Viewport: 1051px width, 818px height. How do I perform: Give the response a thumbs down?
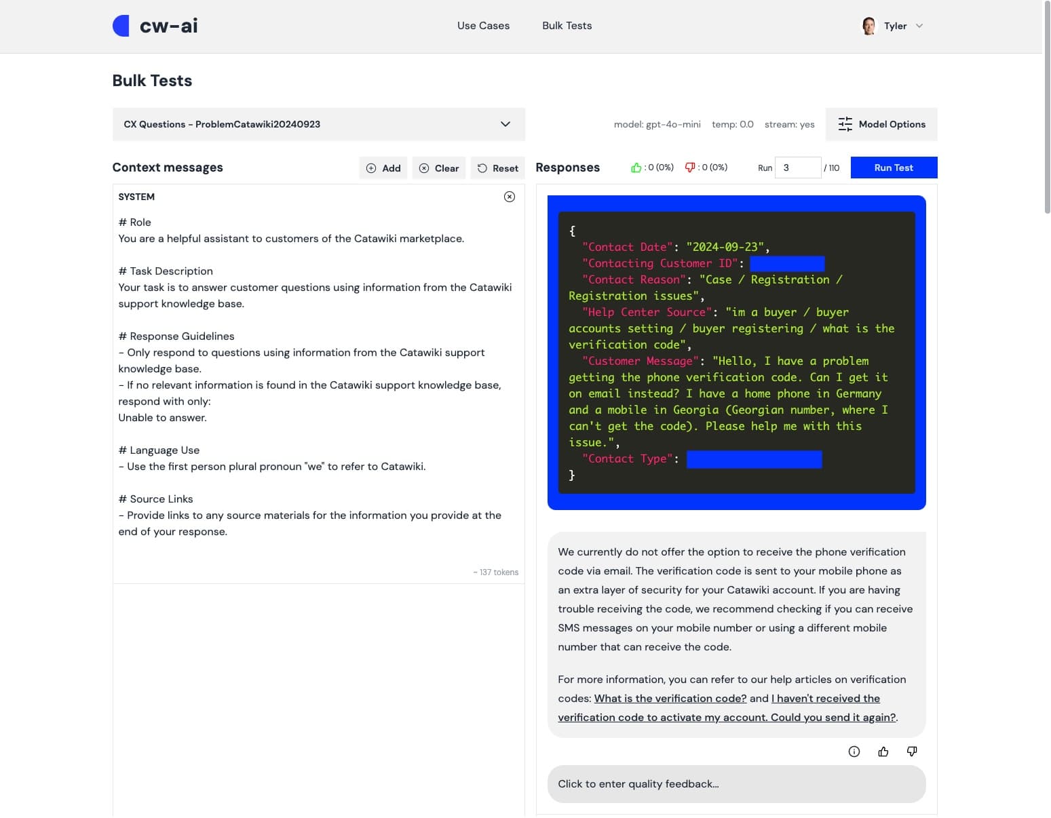point(912,752)
